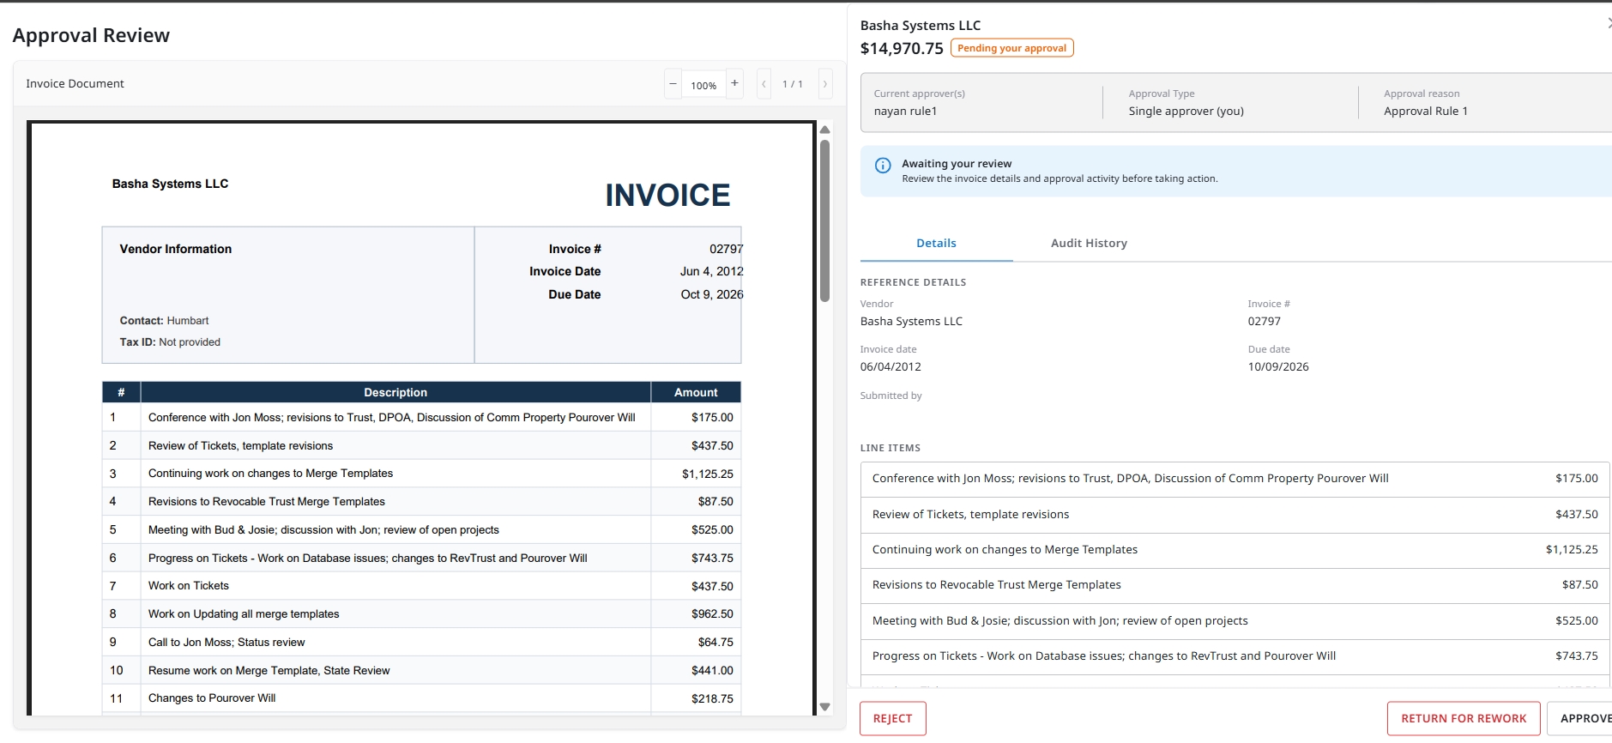Click Due Date Oct 9, 2026 in document
This screenshot has width=1612, height=743.
pyautogui.click(x=645, y=295)
